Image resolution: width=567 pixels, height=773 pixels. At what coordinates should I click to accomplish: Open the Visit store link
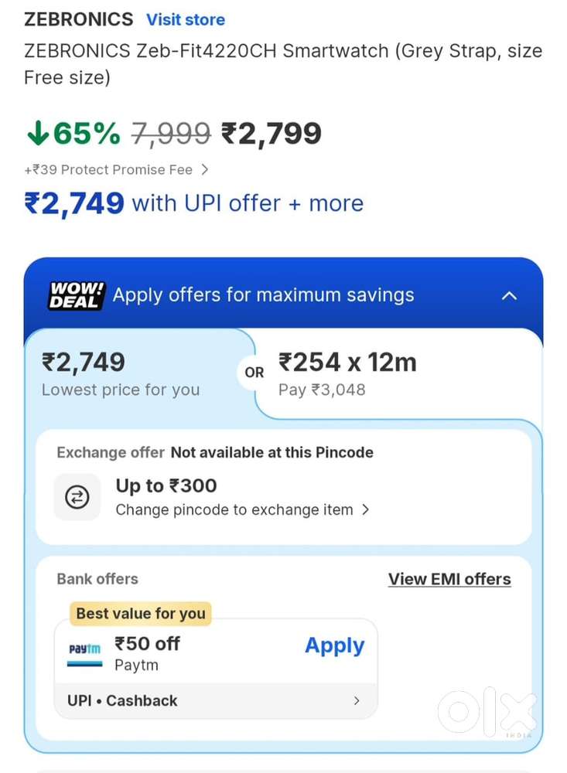coord(186,20)
